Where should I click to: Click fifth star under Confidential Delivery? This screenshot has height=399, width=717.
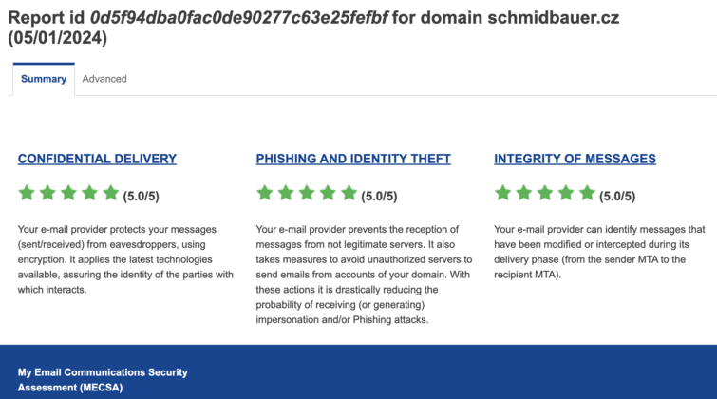[x=111, y=193]
